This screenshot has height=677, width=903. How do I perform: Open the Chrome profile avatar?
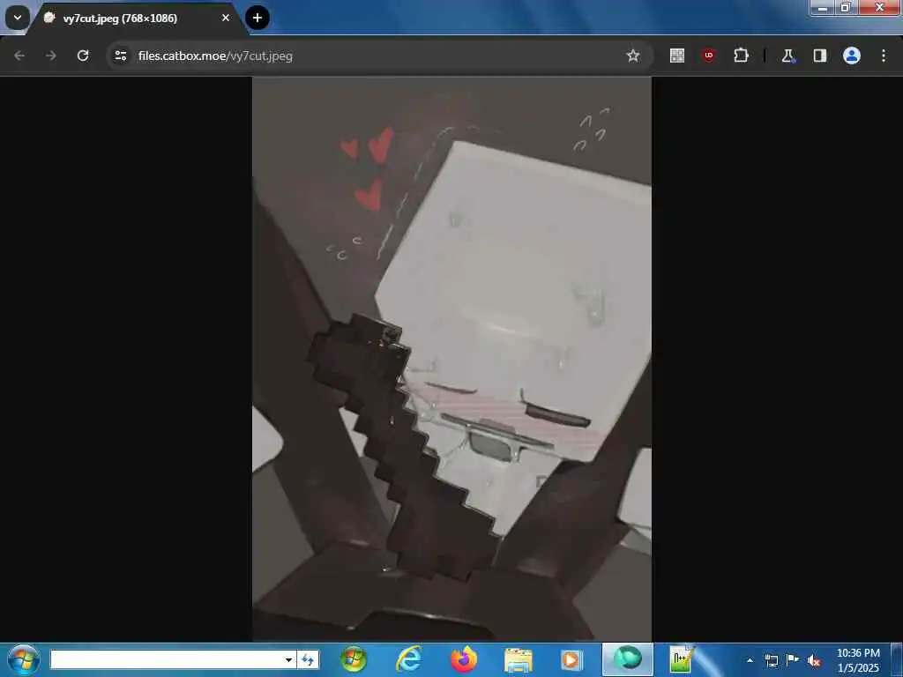click(x=852, y=56)
